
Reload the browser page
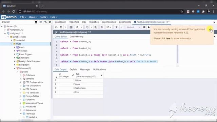(x=14, y=12)
